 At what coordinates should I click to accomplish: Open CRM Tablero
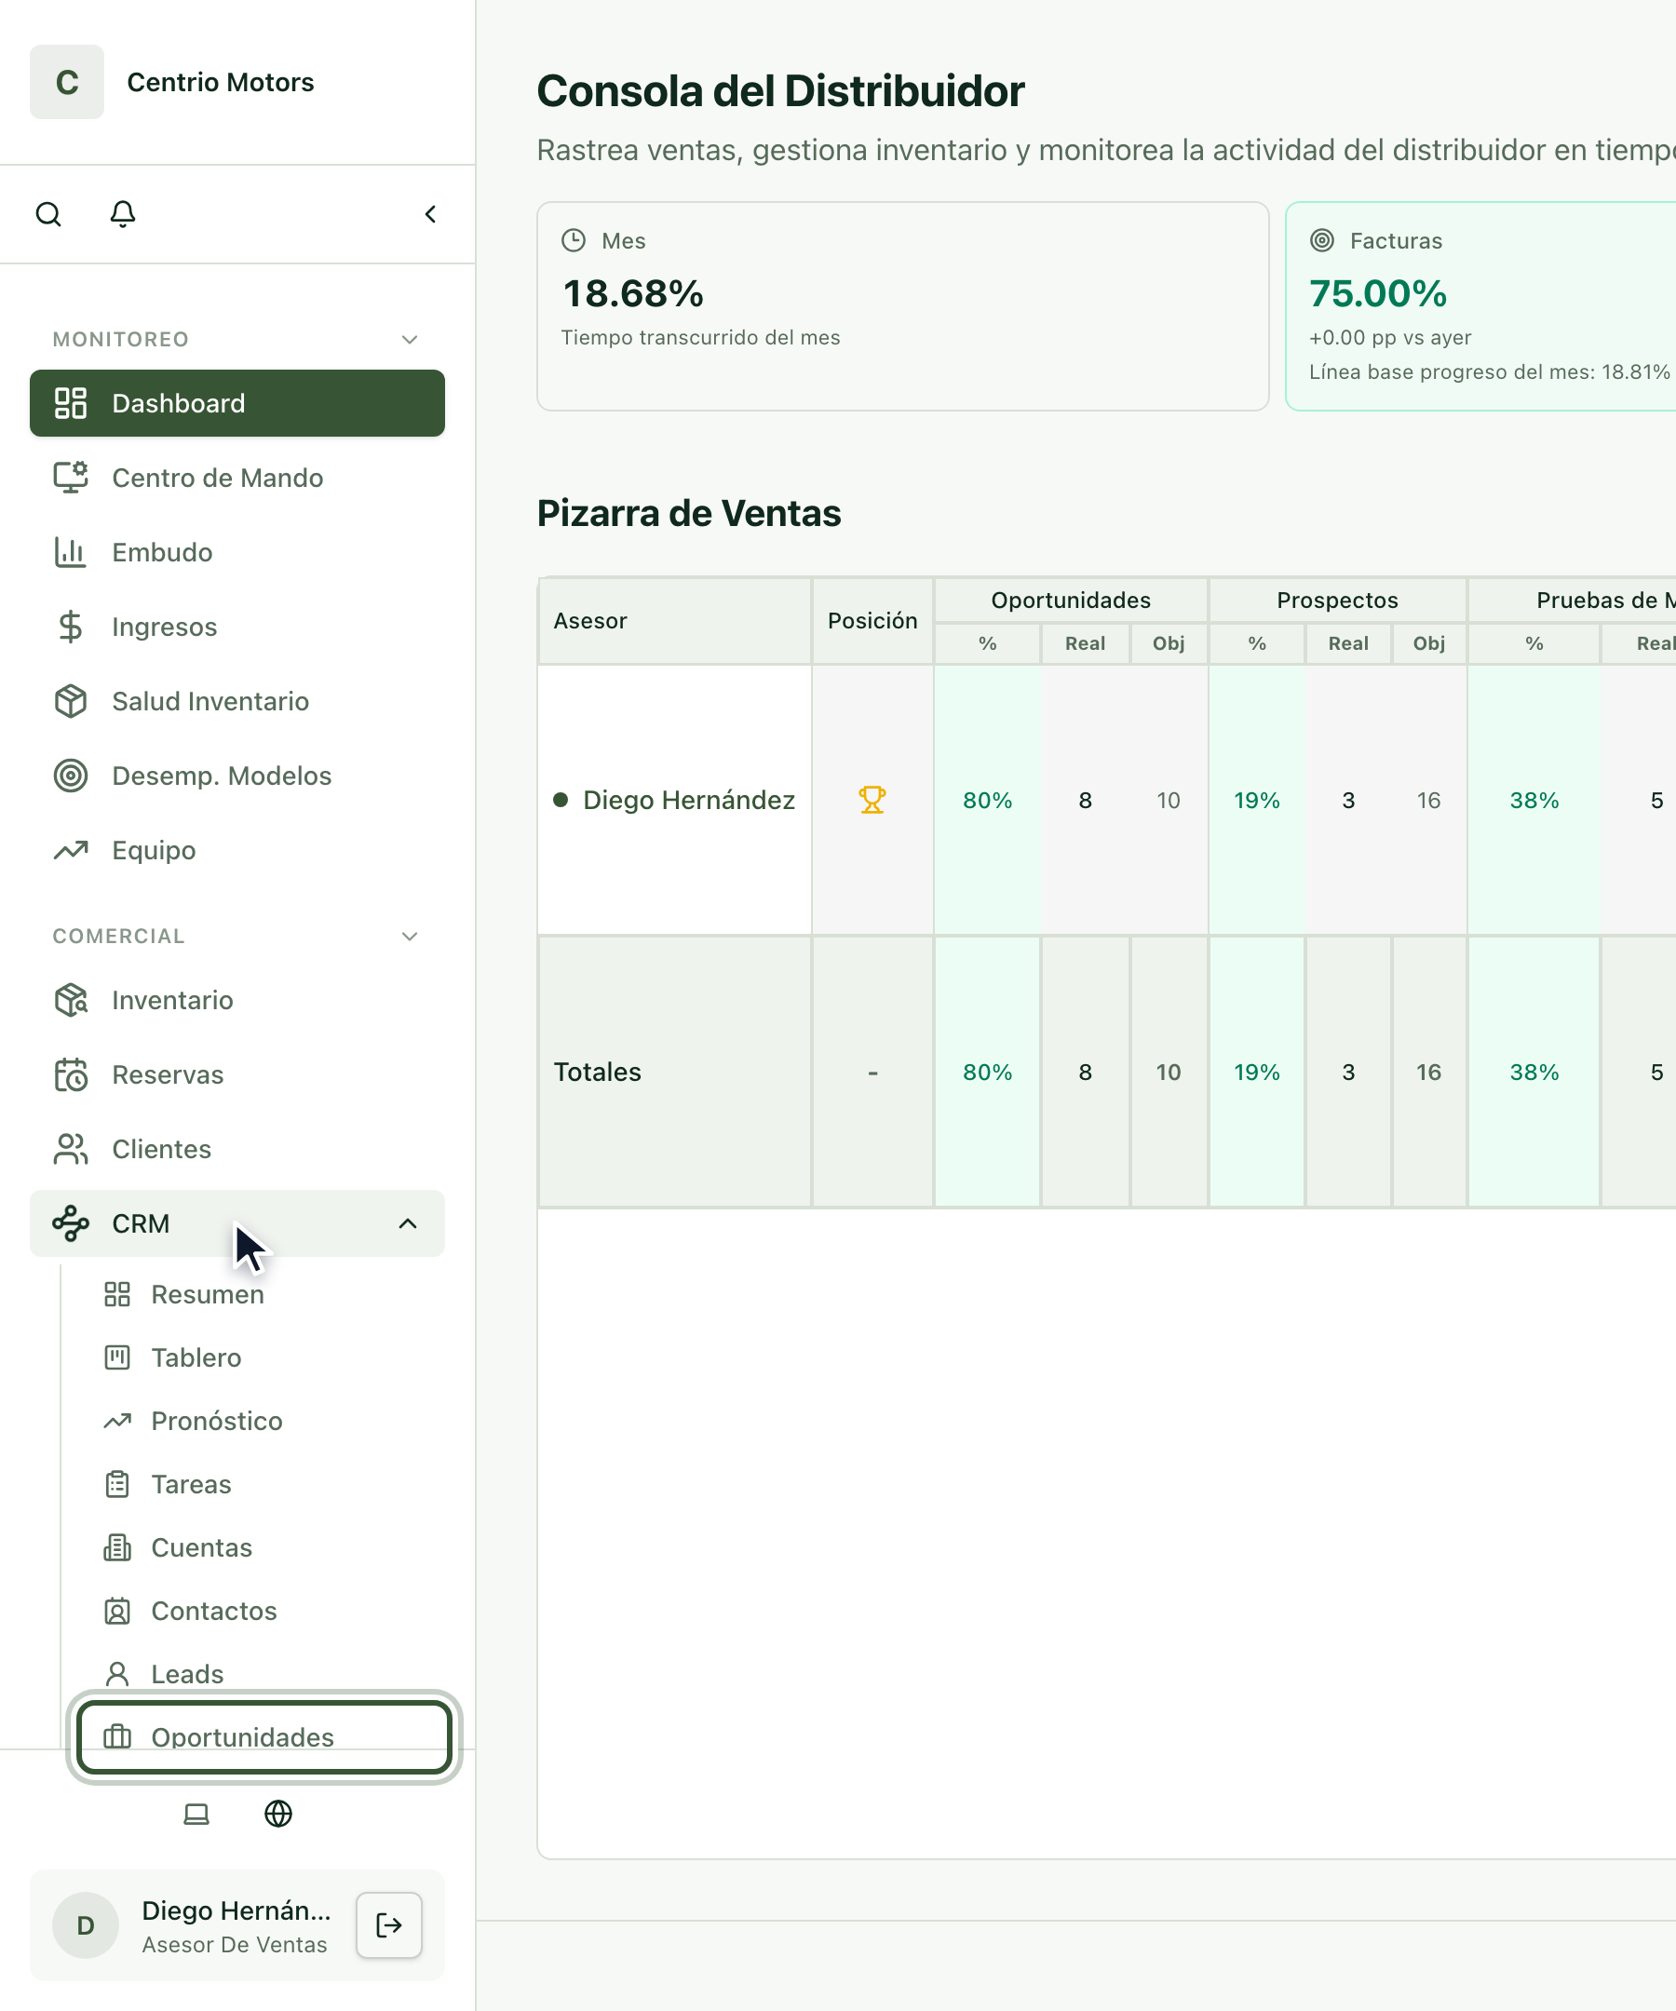[264, 1358]
